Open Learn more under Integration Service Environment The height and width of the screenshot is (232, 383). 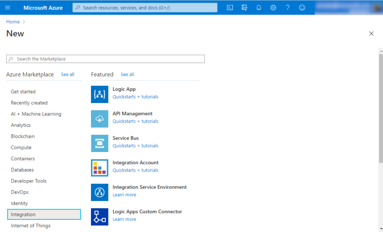point(124,195)
